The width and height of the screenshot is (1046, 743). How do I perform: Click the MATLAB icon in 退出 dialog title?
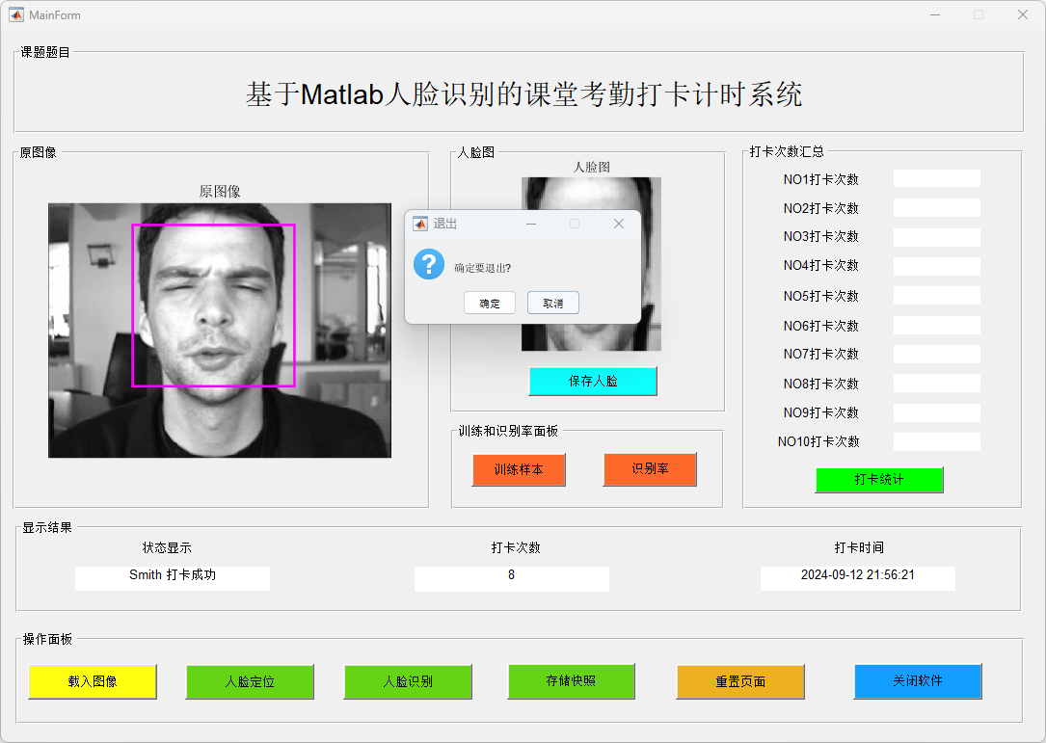click(420, 224)
